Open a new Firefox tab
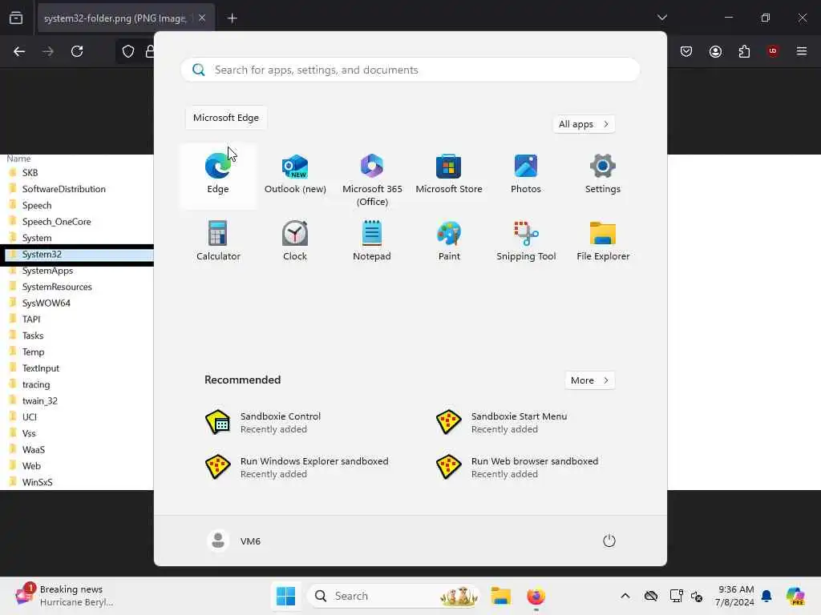 233,18
